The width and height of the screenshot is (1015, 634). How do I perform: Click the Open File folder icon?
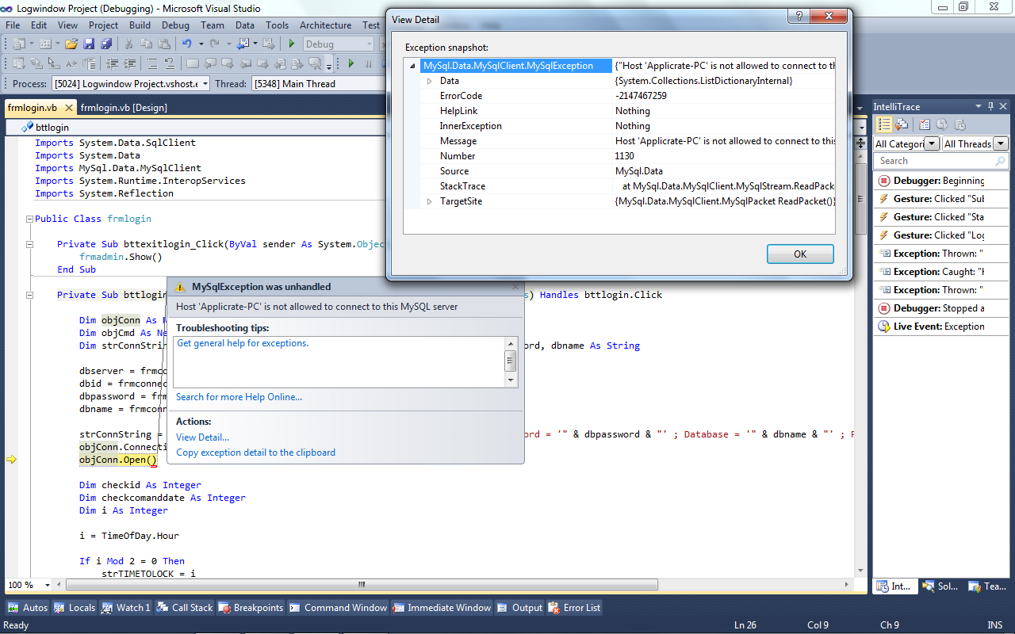click(x=71, y=44)
